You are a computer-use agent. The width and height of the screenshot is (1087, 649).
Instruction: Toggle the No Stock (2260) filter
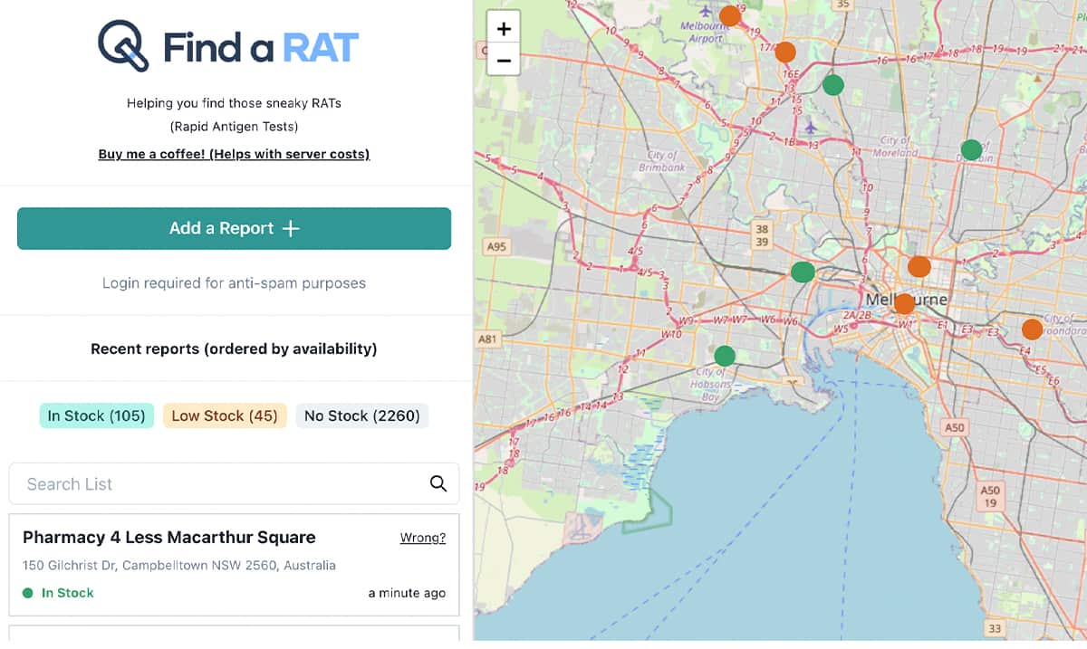[x=361, y=415]
